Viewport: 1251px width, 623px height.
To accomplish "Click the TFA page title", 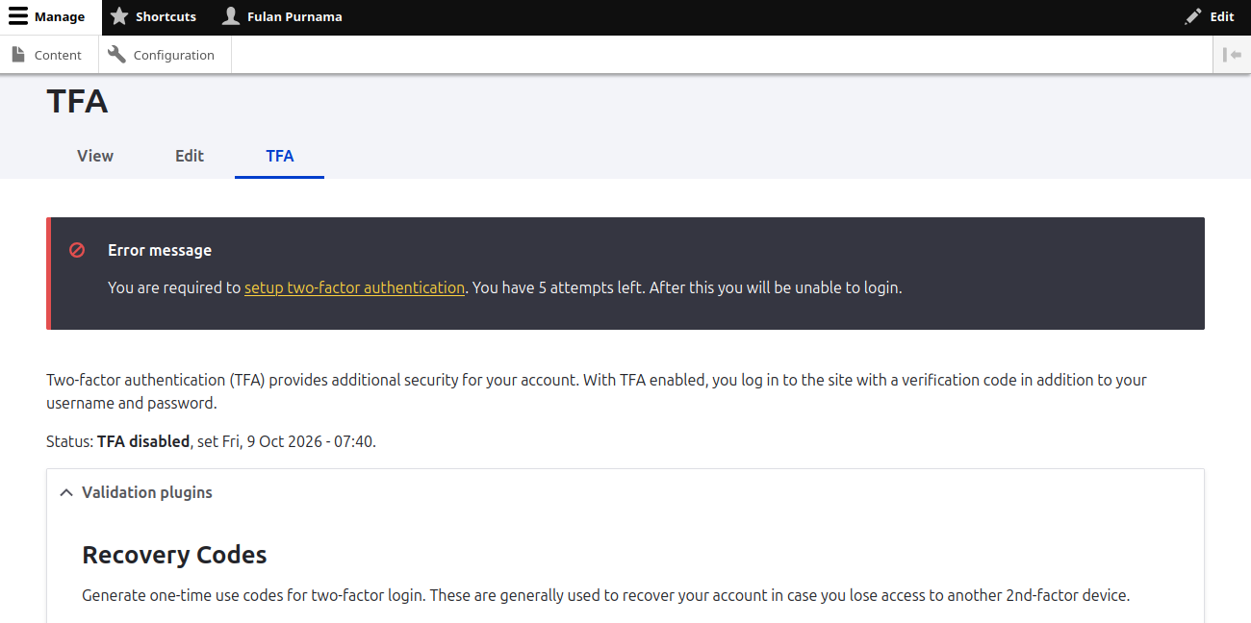I will [x=77, y=101].
